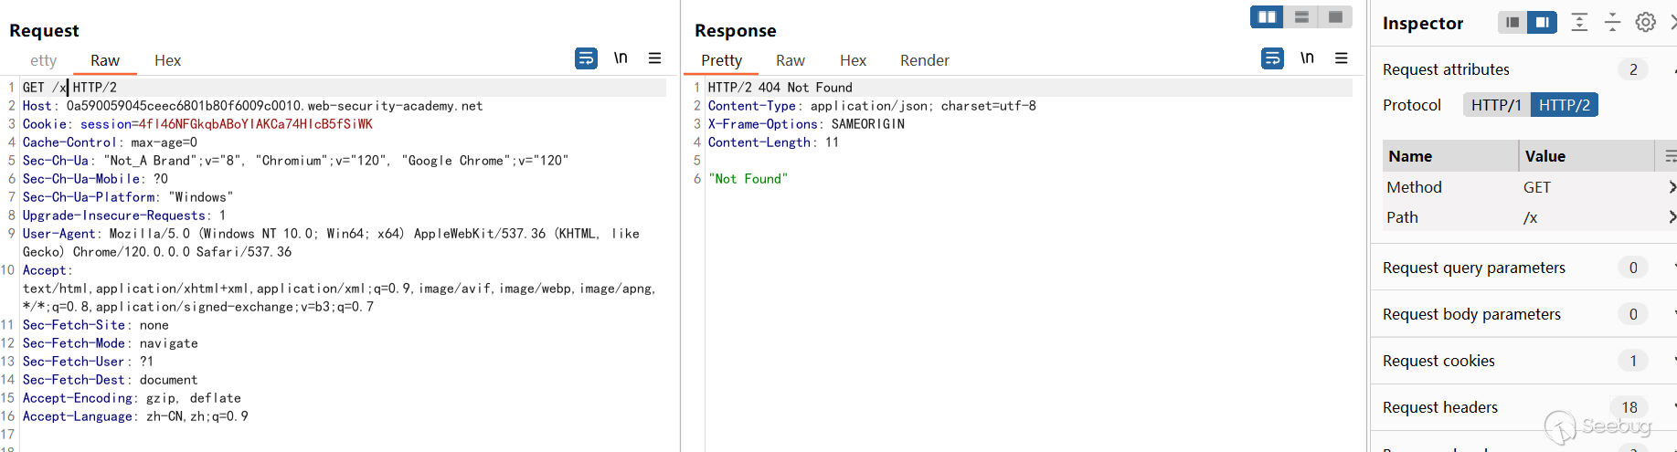Switch to combined tabbed layout
The image size is (1677, 452).
click(x=1335, y=16)
